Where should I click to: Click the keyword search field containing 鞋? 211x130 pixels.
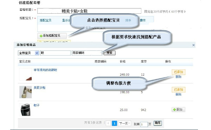pyautogui.click(x=55, y=53)
